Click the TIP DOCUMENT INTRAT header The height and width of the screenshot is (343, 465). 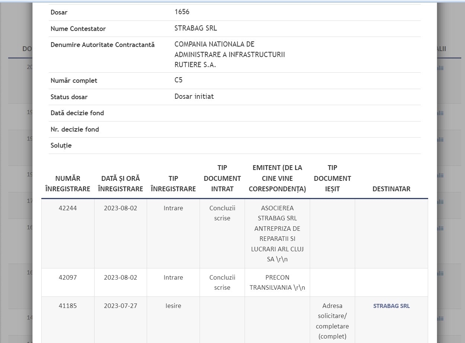click(222, 179)
